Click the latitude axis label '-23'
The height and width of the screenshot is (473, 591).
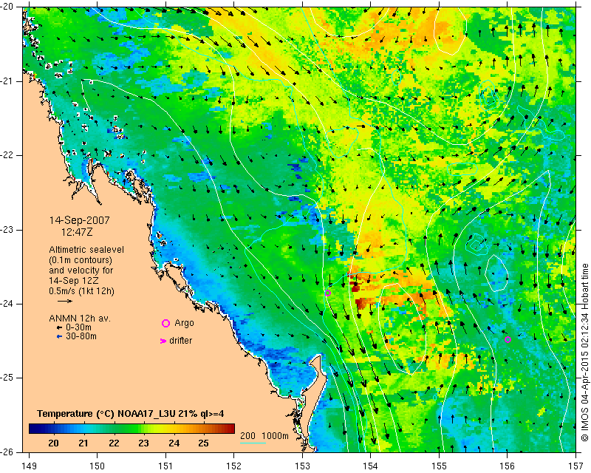tap(8, 230)
